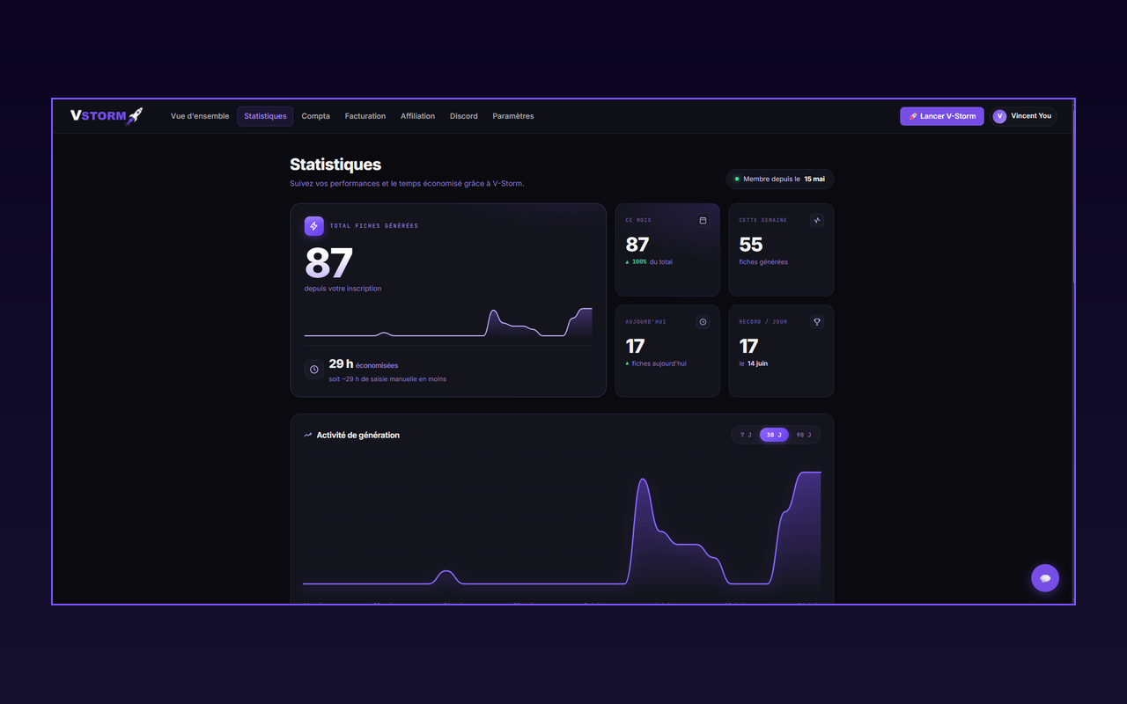
Task: Switch to the Facturation tab
Action: pyautogui.click(x=365, y=116)
